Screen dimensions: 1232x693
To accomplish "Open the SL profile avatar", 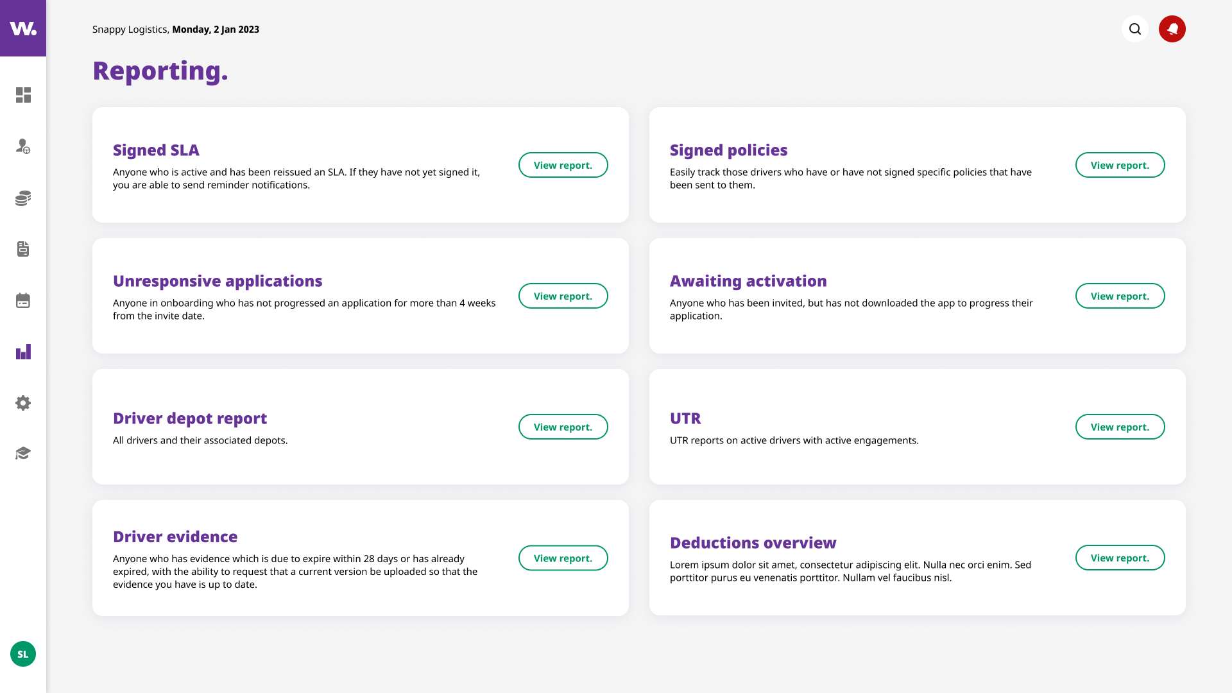I will 23,654.
